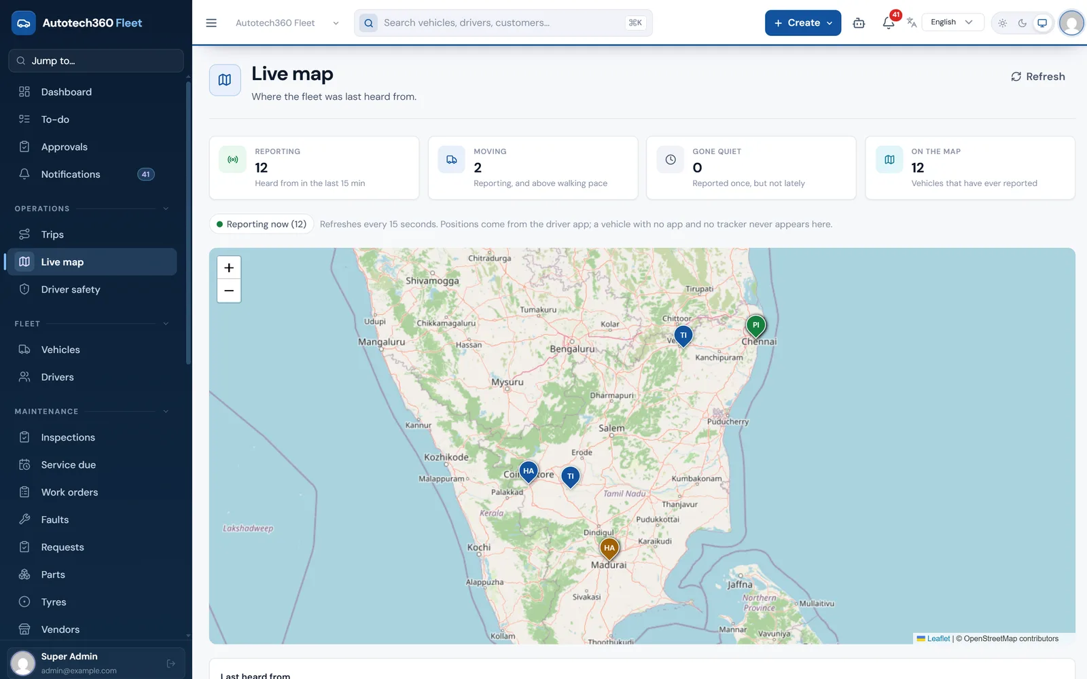
Task: Open Work orders in the sidebar
Action: [91, 492]
